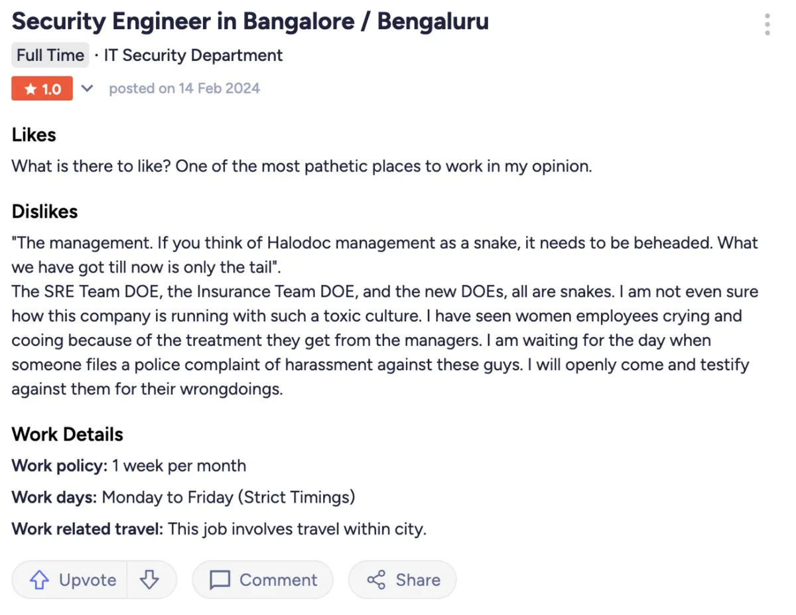The height and width of the screenshot is (615, 796).
Task: Click the posted on 14 Feb 2024 date
Action: [x=184, y=89]
